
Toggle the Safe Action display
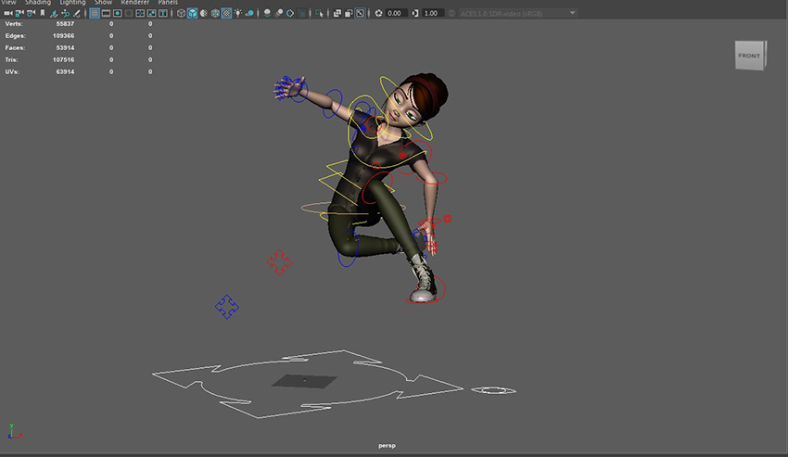[152, 14]
